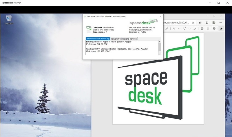Select the Erase tool
The image size is (232, 137).
pyautogui.click(x=195, y=29)
